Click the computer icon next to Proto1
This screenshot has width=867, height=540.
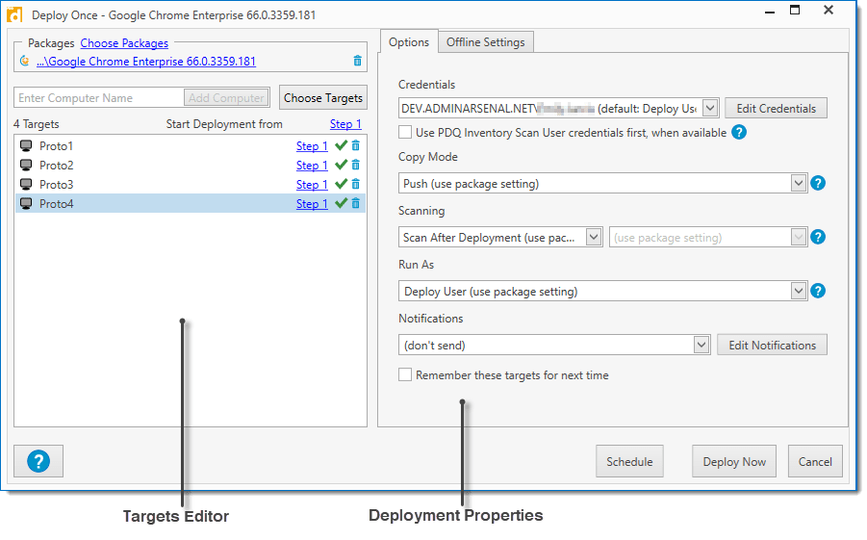pyautogui.click(x=26, y=145)
